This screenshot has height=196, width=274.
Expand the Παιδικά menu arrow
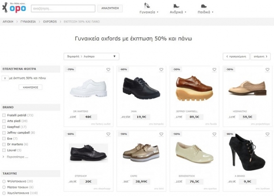pos(213,12)
